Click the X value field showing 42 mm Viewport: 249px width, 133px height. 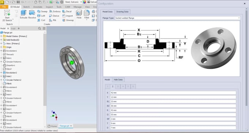coord(173,93)
